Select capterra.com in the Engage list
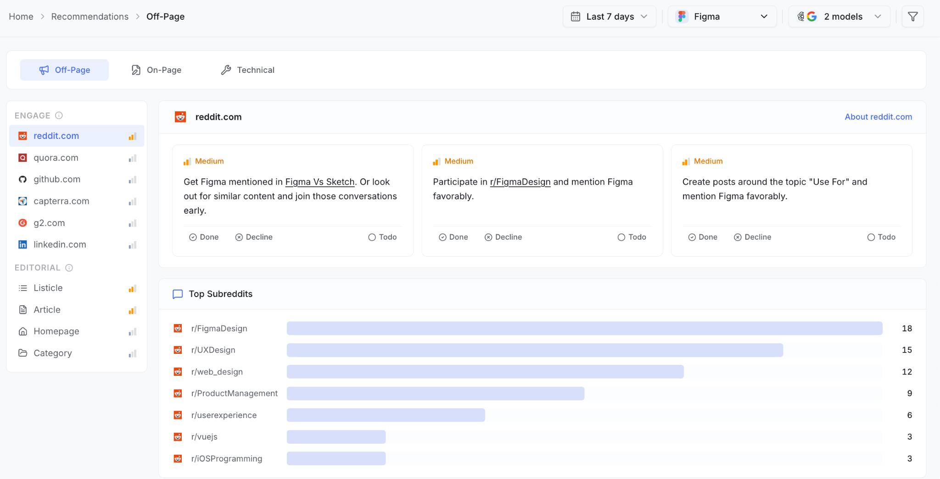 tap(77, 201)
